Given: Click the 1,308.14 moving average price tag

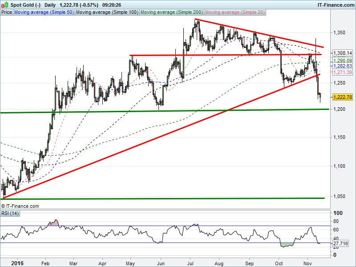Looking at the screenshot, I should pyautogui.click(x=343, y=53).
